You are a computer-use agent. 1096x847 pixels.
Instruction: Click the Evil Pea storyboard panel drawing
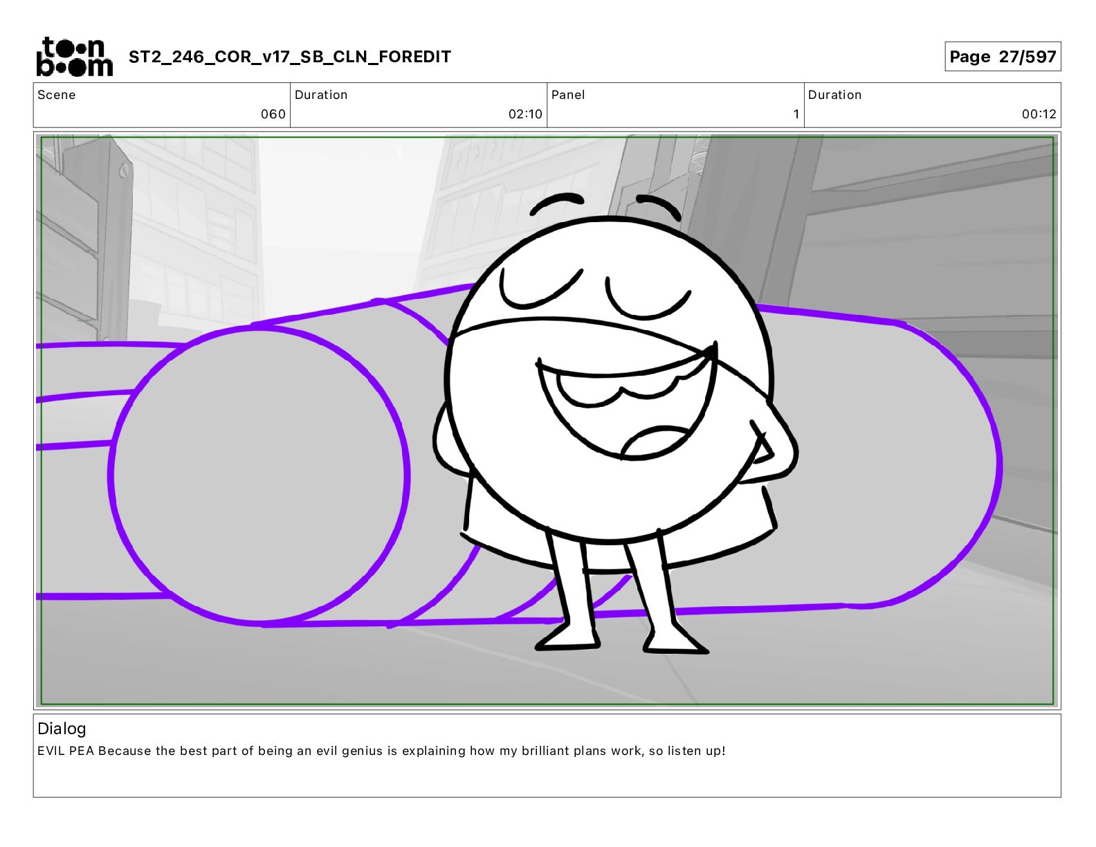(547, 421)
